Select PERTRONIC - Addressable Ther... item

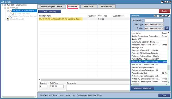tap(146, 65)
